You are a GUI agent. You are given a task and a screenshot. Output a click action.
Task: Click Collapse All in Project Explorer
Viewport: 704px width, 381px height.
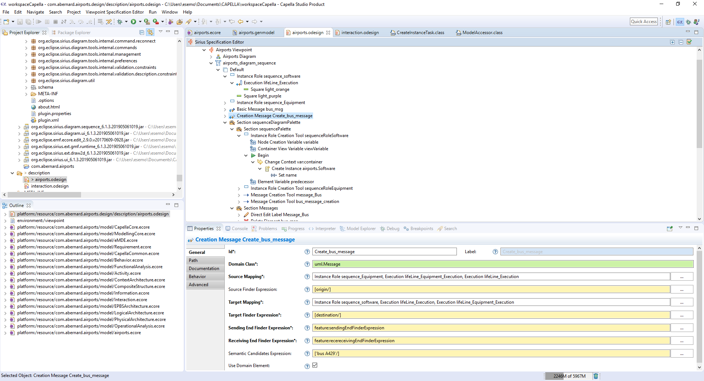pos(142,32)
